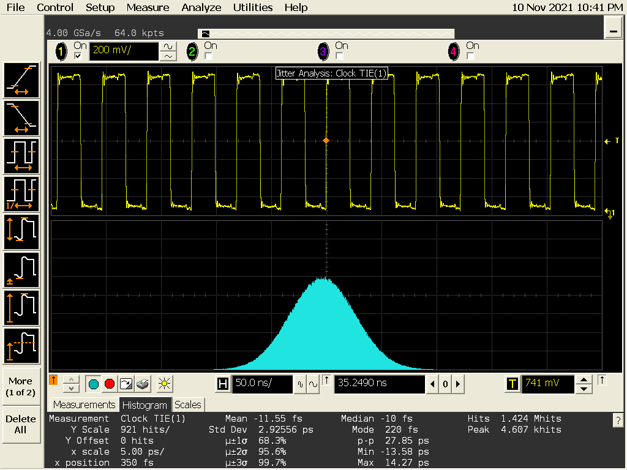Disable channel 1 On checkbox

pyautogui.click(x=78, y=56)
